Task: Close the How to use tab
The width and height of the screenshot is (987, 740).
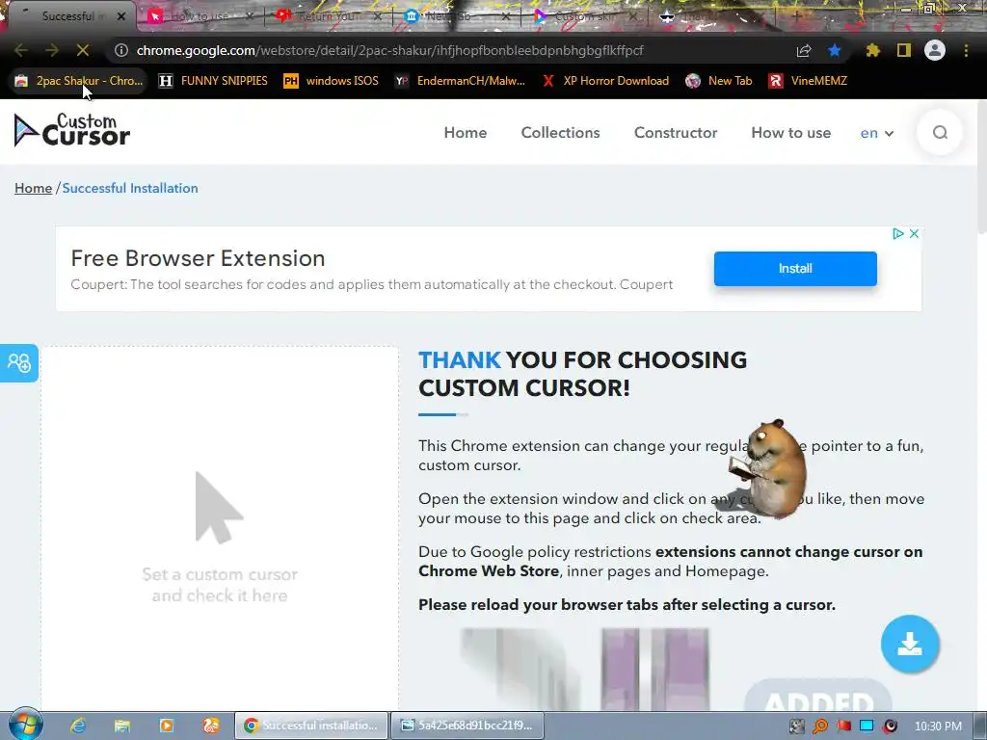Action: point(250,16)
